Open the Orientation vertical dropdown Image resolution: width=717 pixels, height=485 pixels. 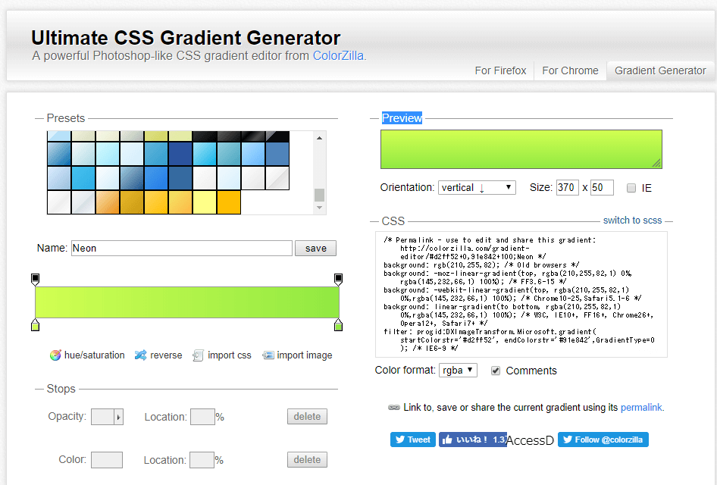(x=477, y=187)
